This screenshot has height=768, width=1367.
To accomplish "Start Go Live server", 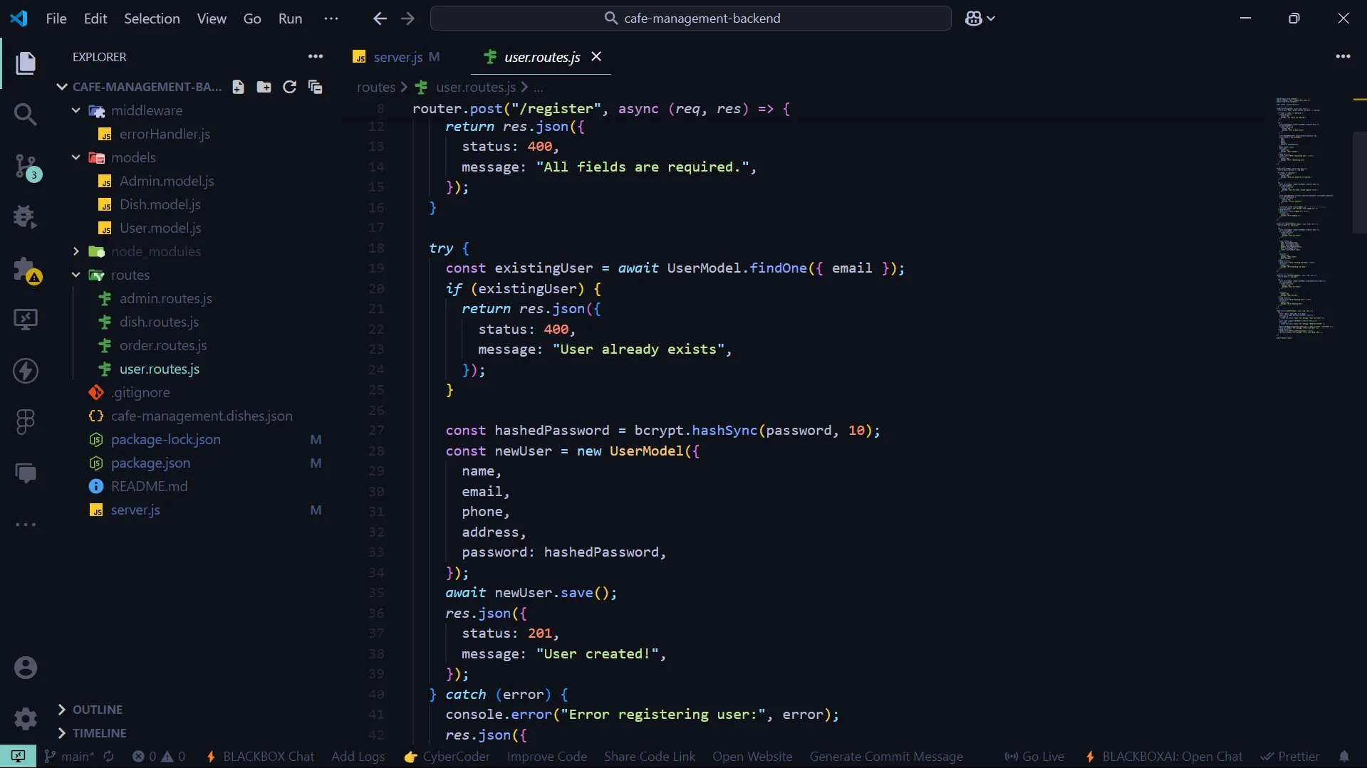I will 1034,757.
